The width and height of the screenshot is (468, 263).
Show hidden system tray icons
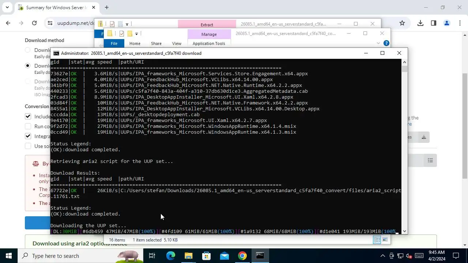(383, 256)
